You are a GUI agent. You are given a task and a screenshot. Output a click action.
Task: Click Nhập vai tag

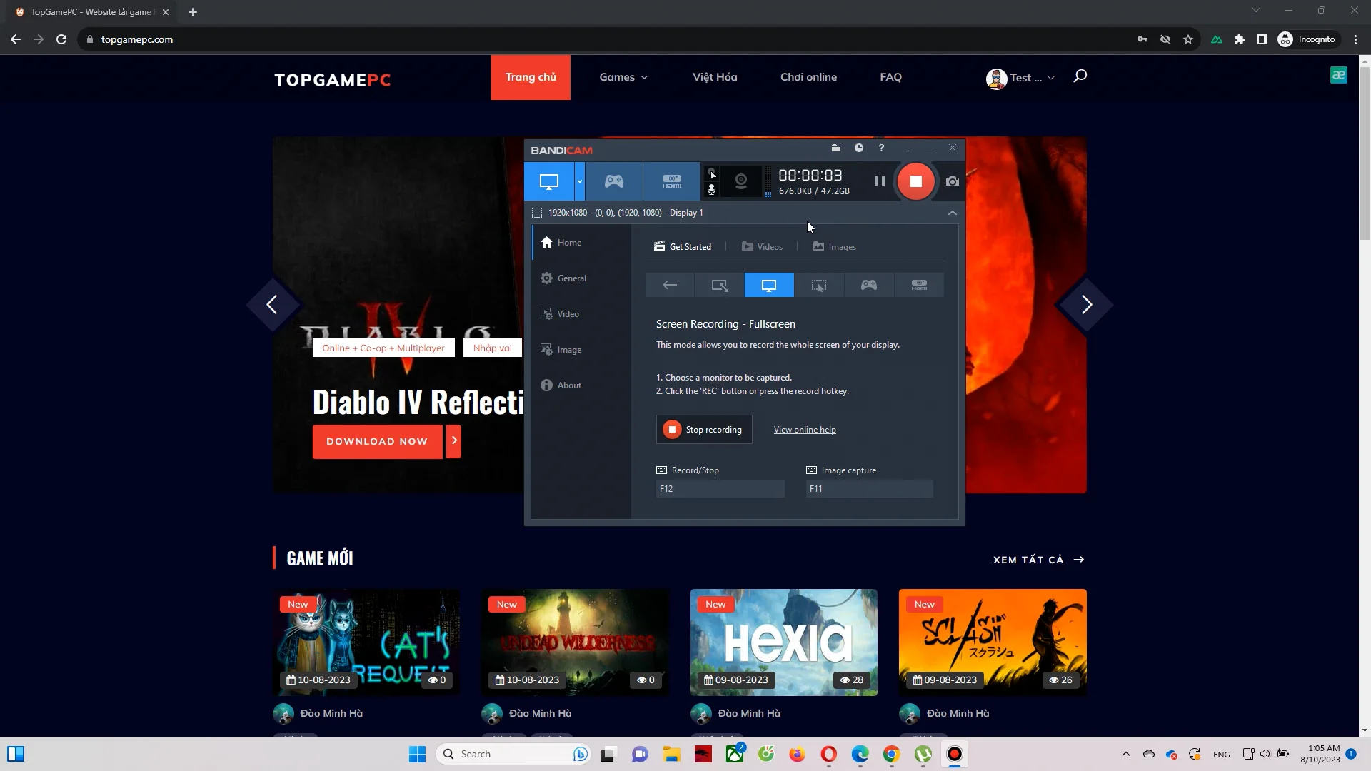pyautogui.click(x=493, y=348)
